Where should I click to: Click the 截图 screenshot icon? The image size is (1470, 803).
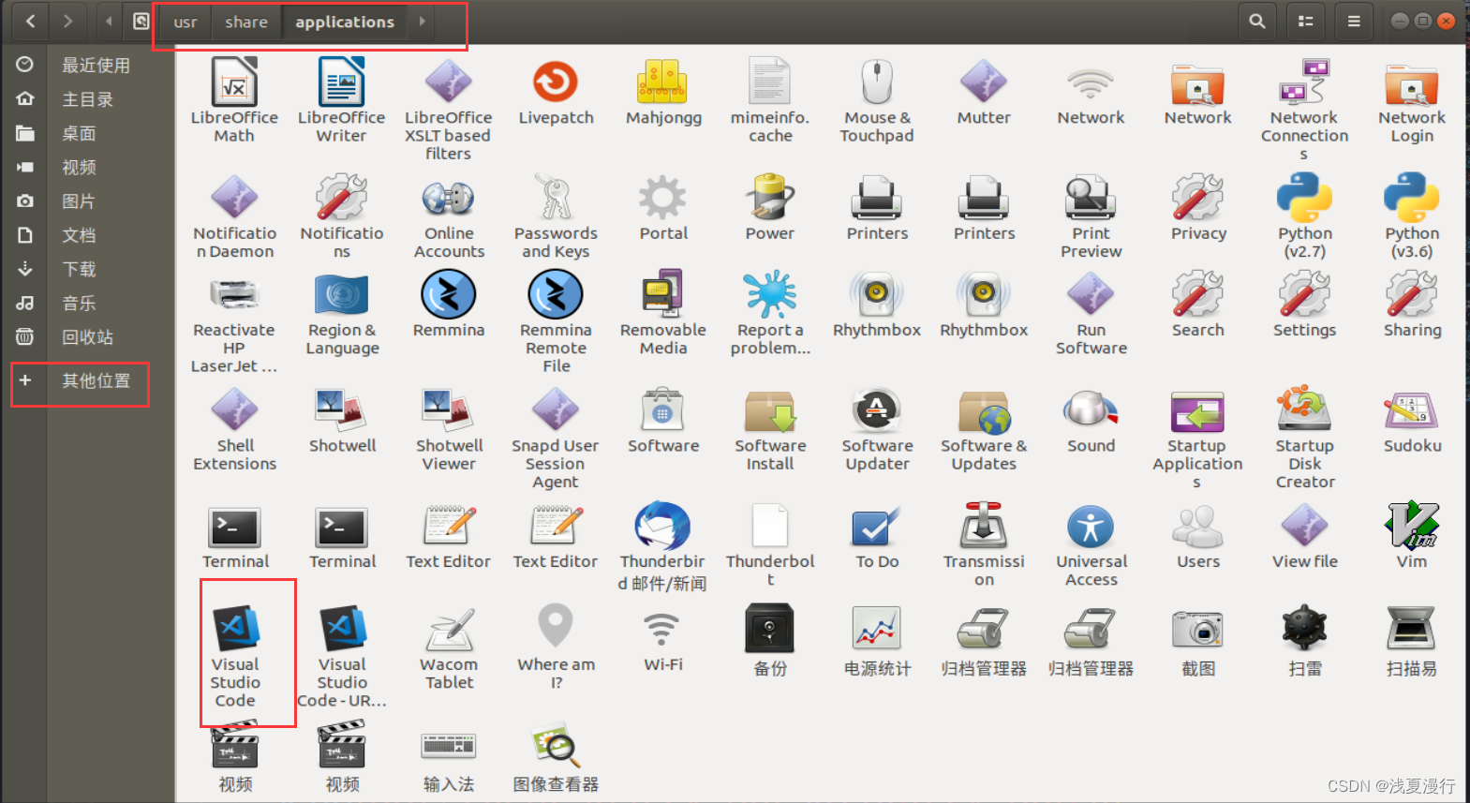click(1198, 629)
